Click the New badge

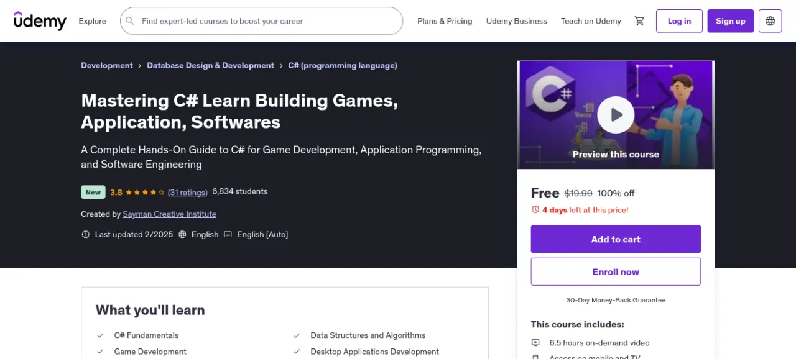pyautogui.click(x=93, y=192)
